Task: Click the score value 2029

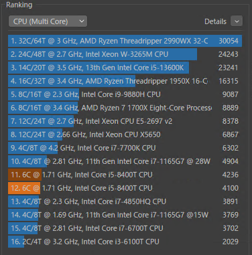Action: click(231, 242)
